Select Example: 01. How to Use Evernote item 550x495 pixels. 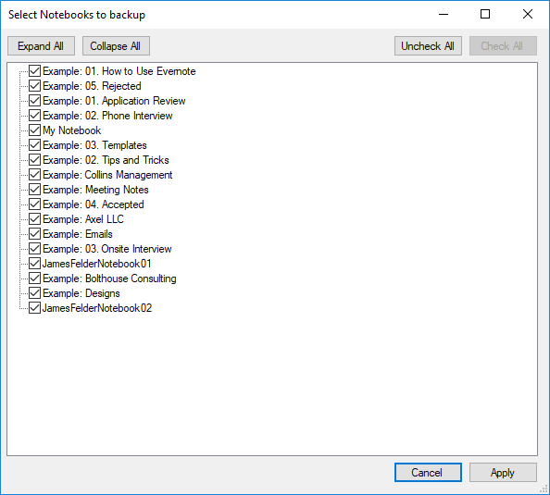tap(119, 71)
